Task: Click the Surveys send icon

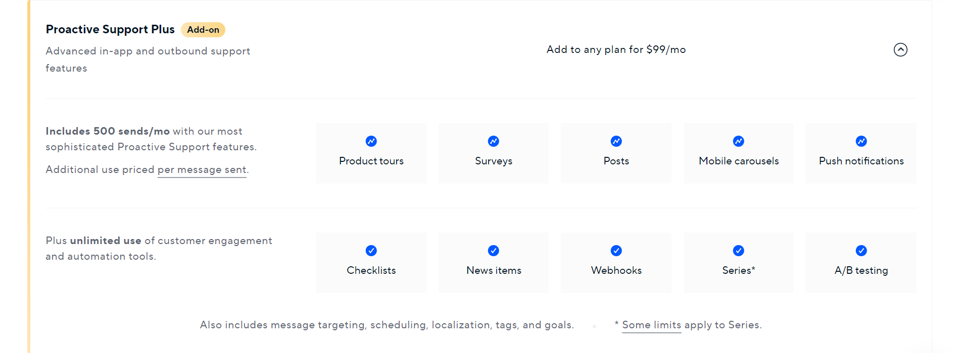Action: click(x=493, y=141)
